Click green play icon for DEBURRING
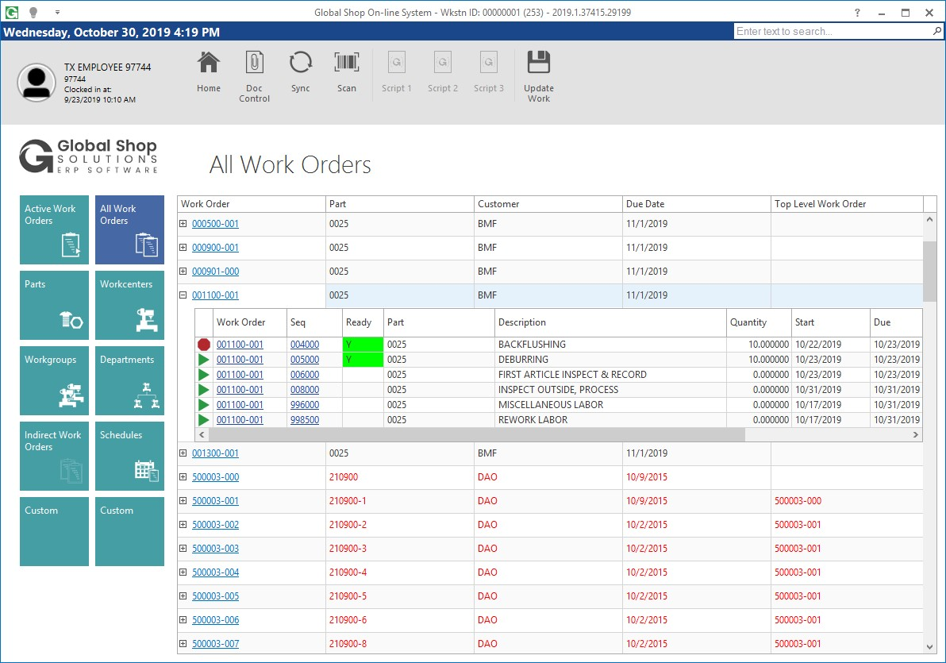This screenshot has width=946, height=663. tap(204, 360)
